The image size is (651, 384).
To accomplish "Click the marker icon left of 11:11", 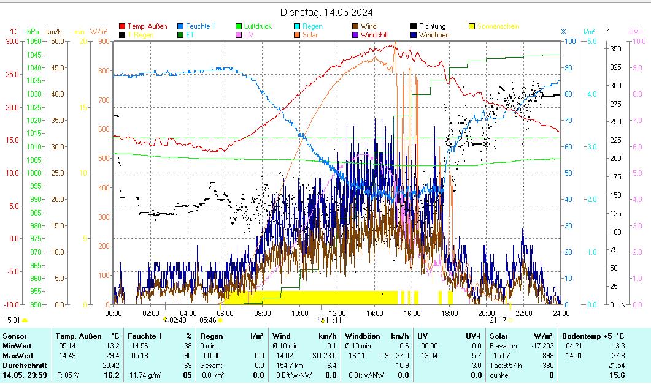I will tap(322, 320).
